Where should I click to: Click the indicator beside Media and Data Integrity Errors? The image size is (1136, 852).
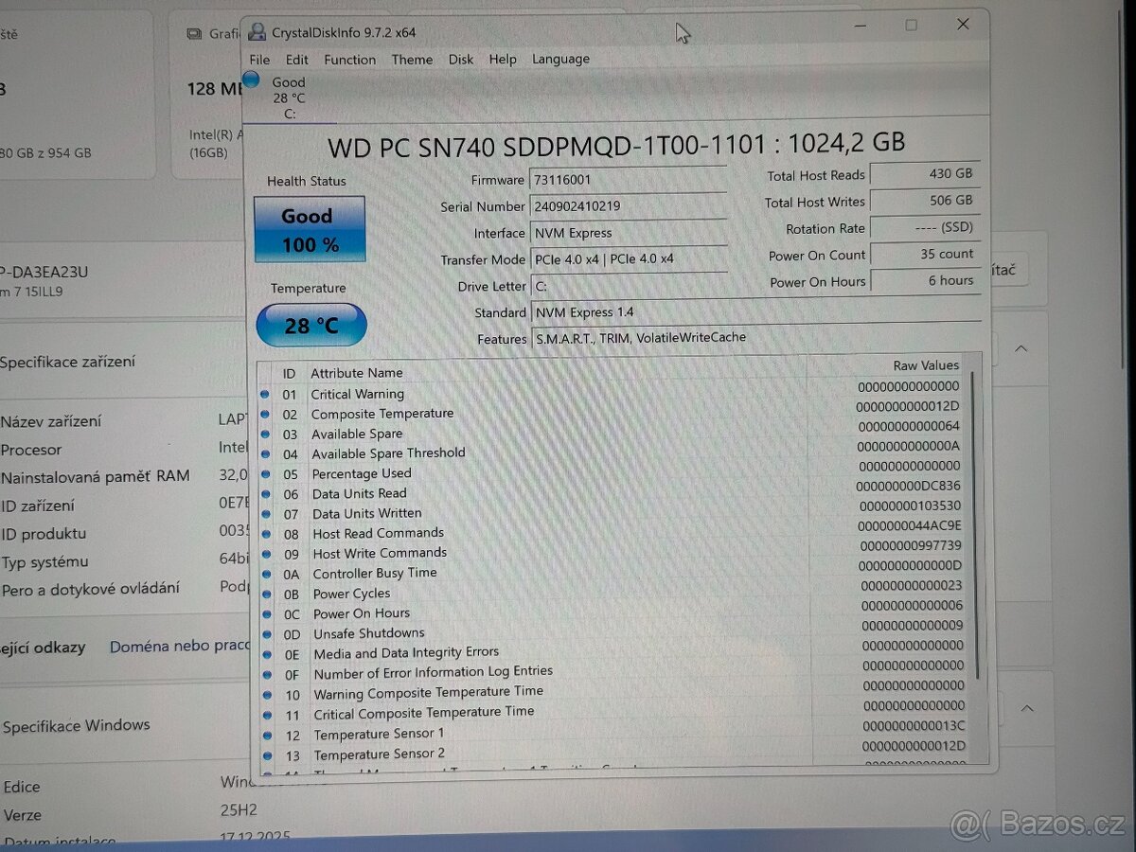pos(267,651)
